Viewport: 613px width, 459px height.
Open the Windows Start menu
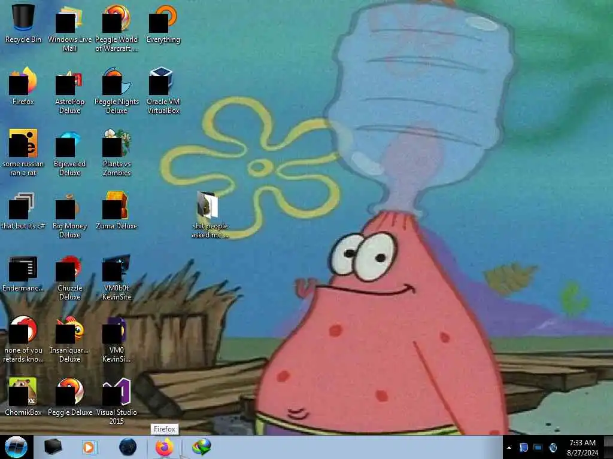click(16, 447)
